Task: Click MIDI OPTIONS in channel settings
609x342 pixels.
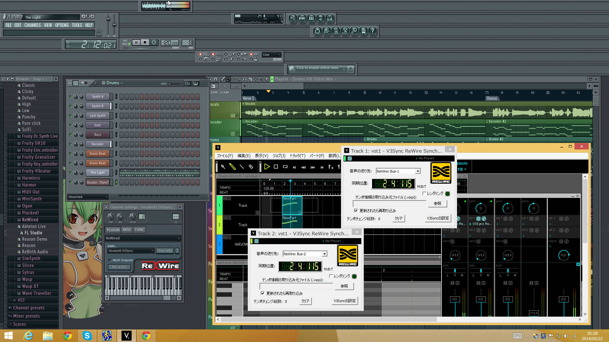Action: coord(120,267)
